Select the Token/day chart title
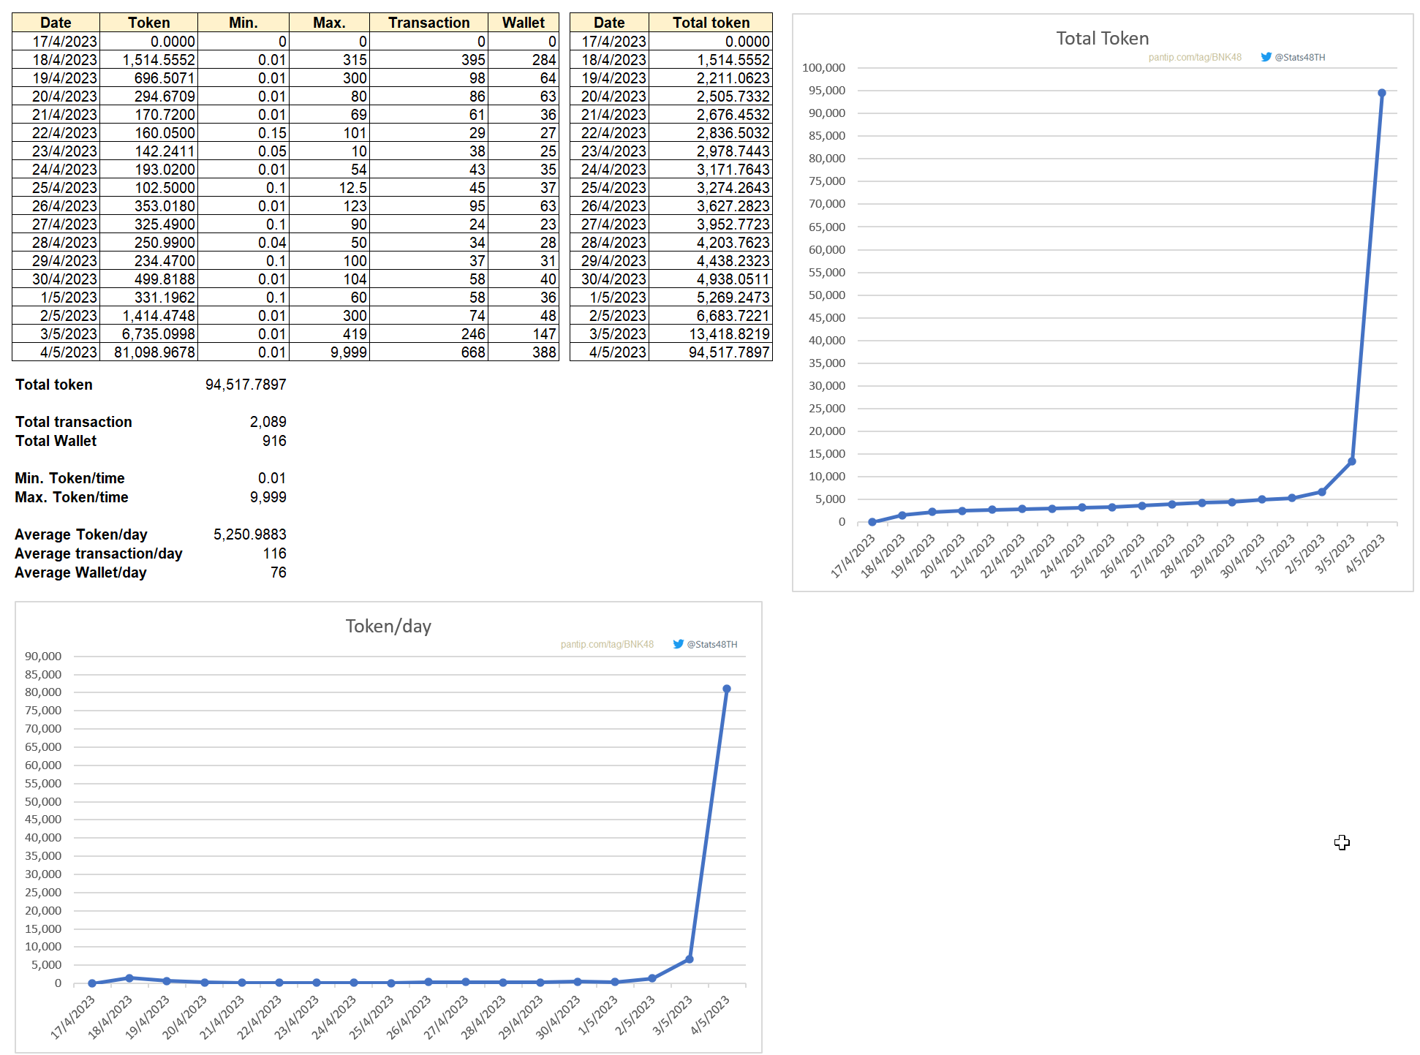This screenshot has width=1420, height=1055. (388, 626)
